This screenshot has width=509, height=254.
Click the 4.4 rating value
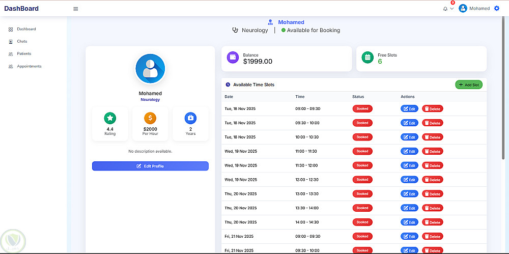(110, 129)
